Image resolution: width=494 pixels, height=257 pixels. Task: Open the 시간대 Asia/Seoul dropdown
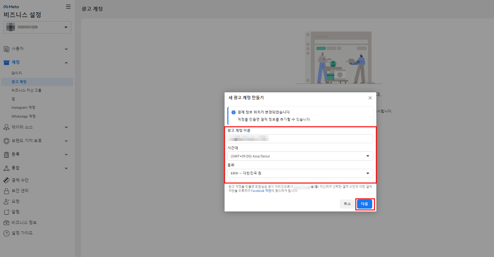[300, 156]
